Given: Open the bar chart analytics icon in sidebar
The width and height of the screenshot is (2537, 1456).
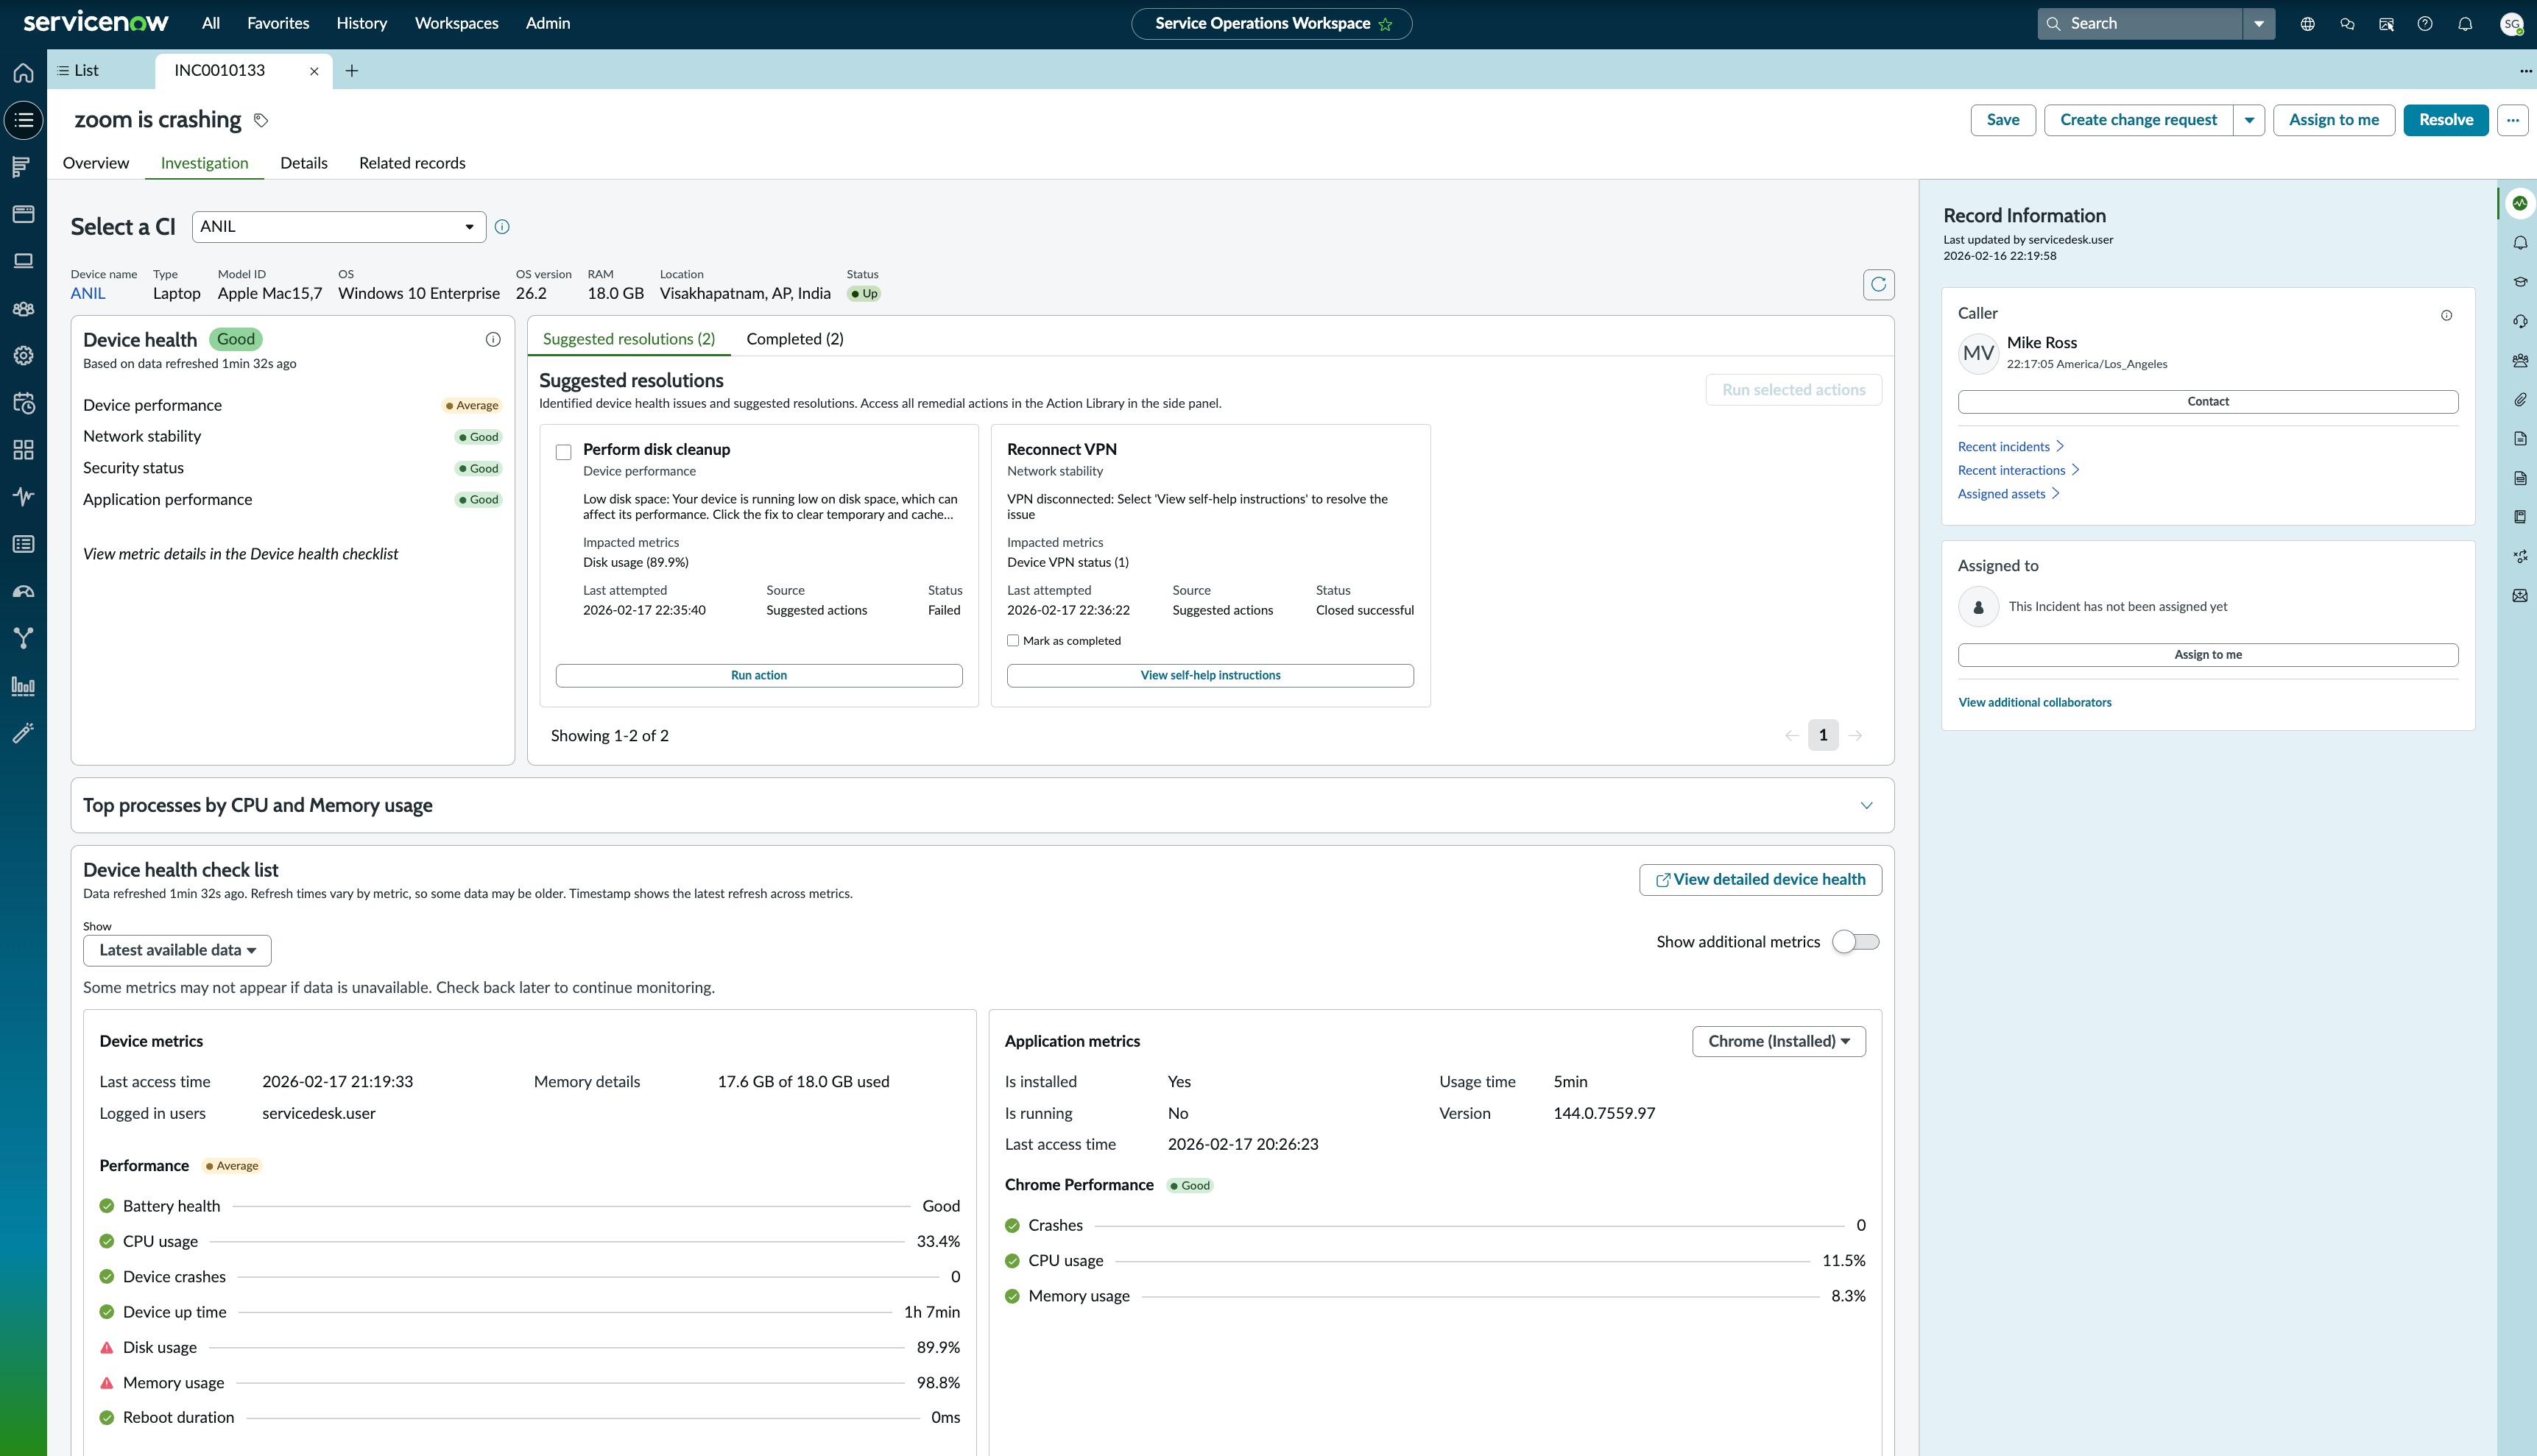Looking at the screenshot, I should (23, 685).
